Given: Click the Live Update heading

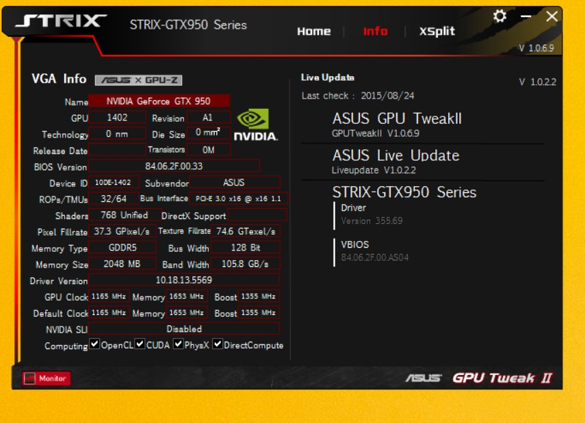Looking at the screenshot, I should tap(328, 77).
